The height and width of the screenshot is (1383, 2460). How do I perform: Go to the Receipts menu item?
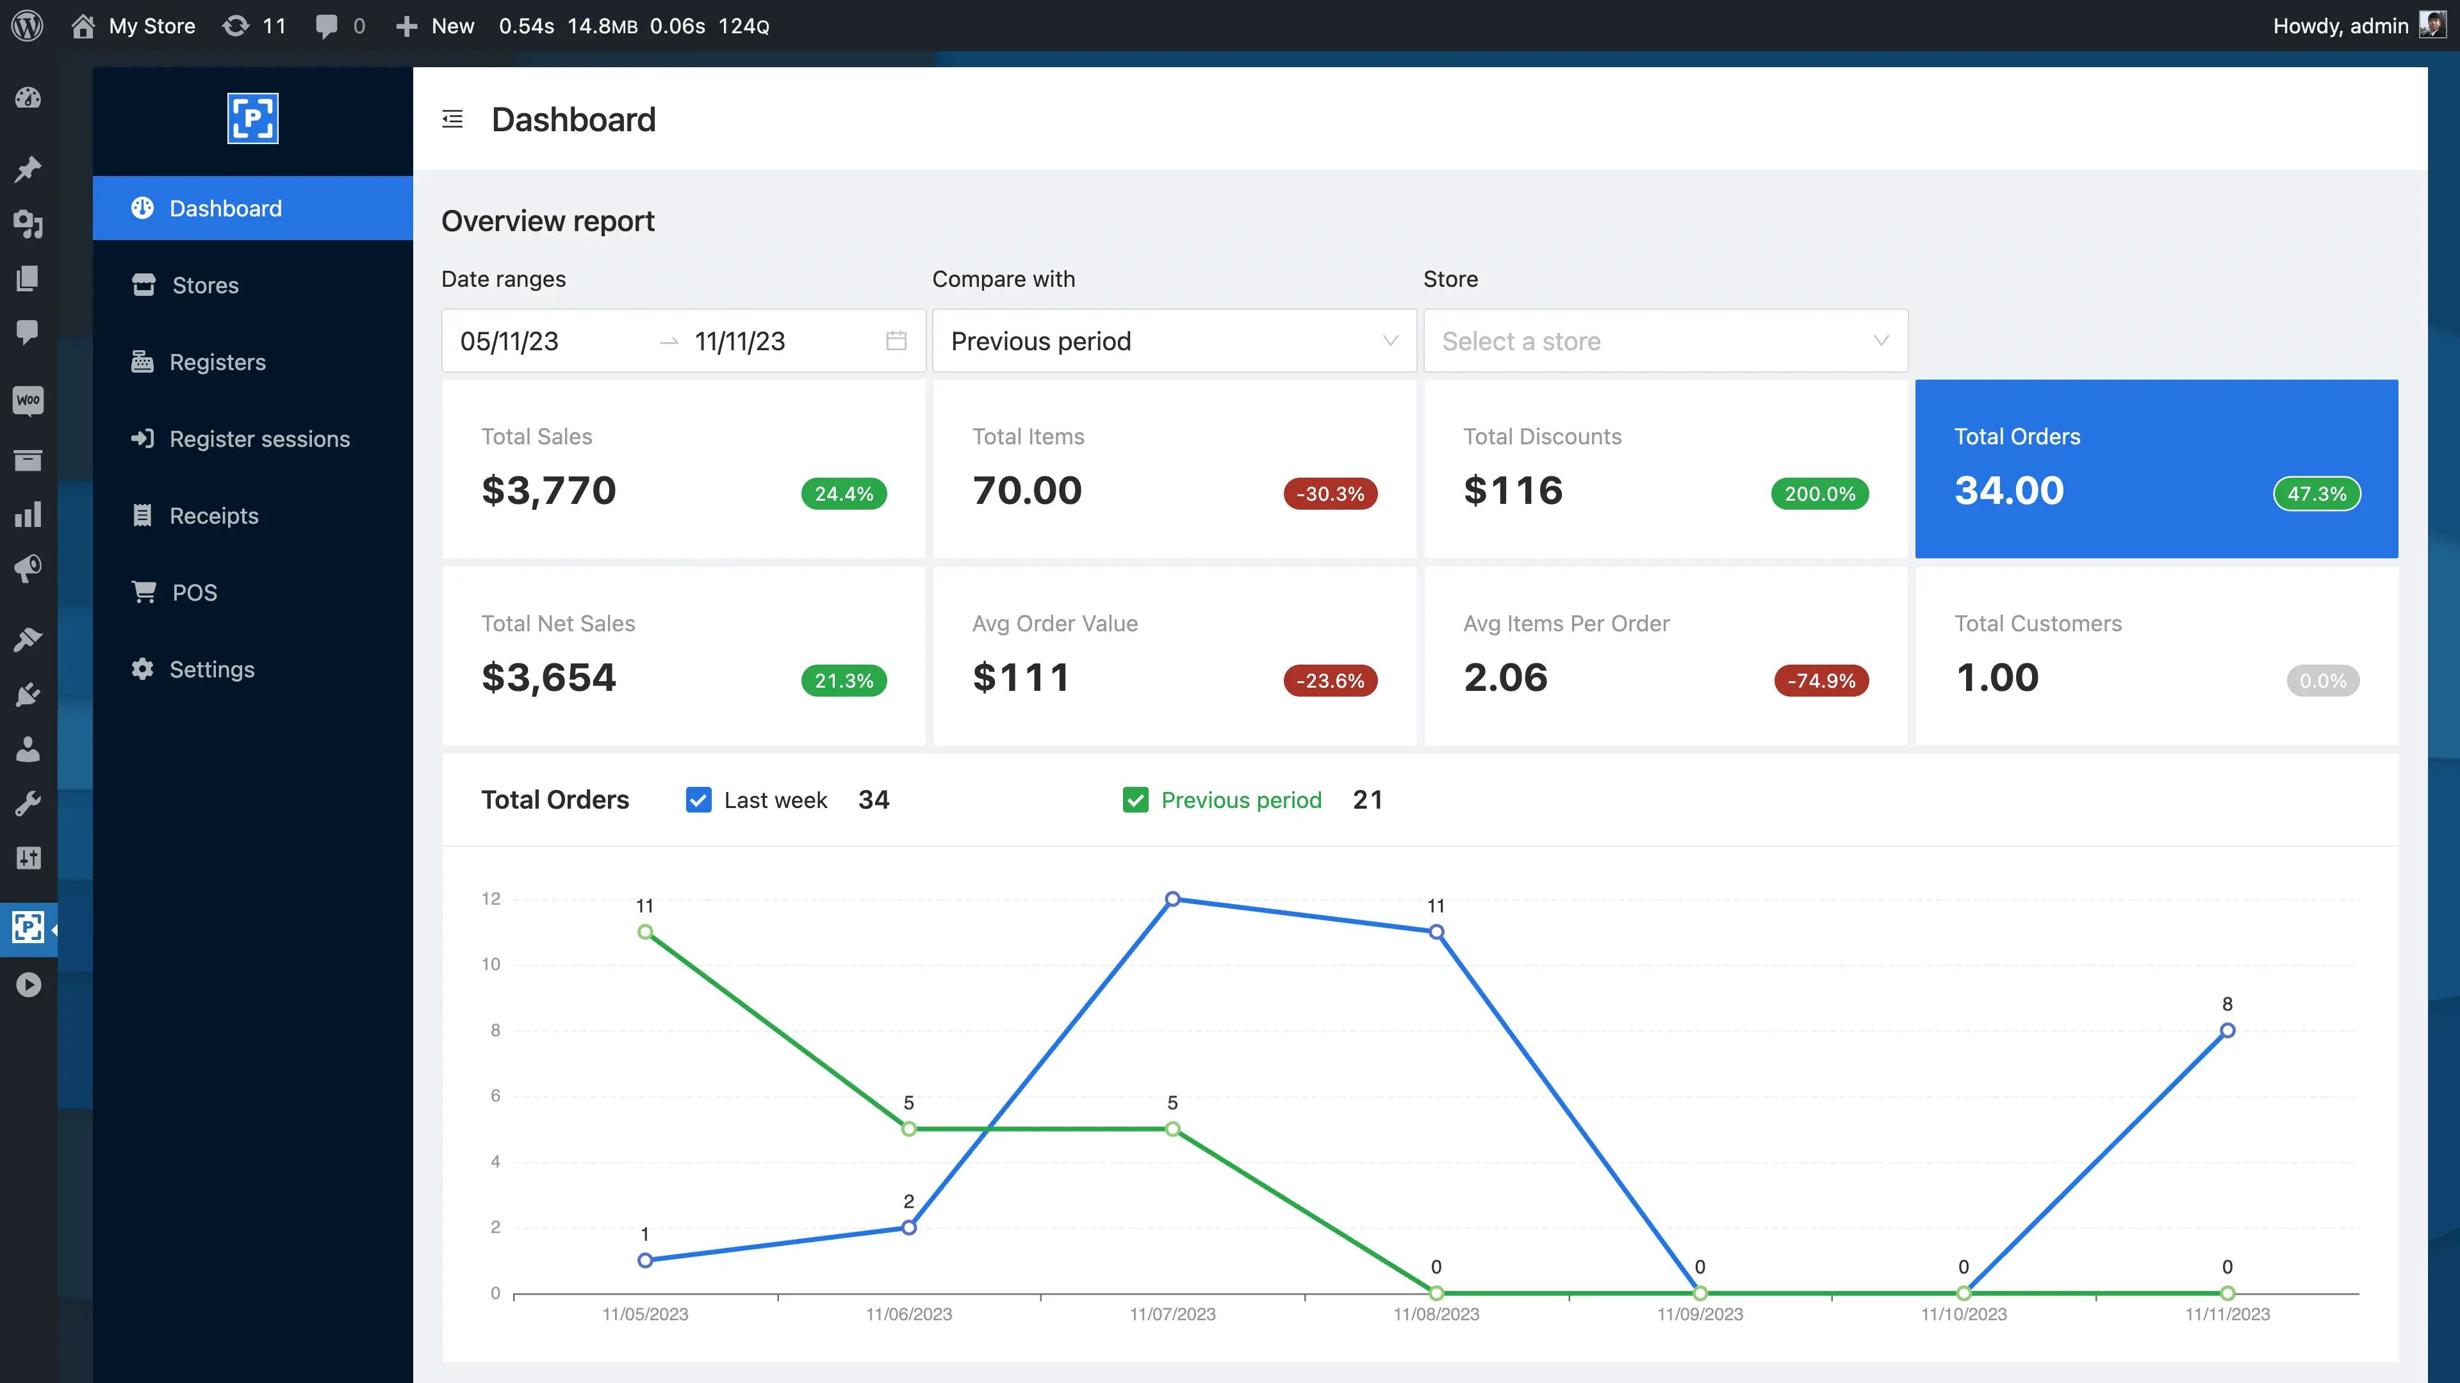[213, 515]
